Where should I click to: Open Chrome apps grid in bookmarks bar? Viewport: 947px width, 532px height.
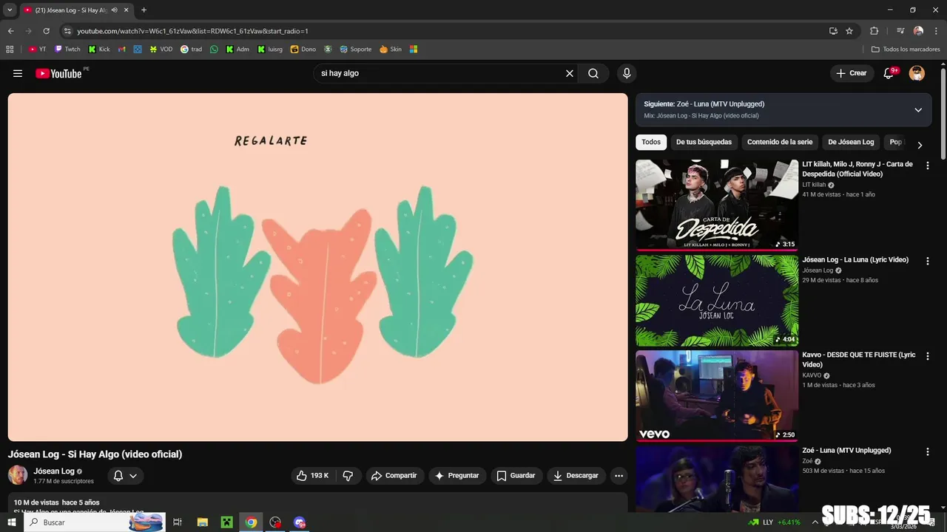click(10, 50)
